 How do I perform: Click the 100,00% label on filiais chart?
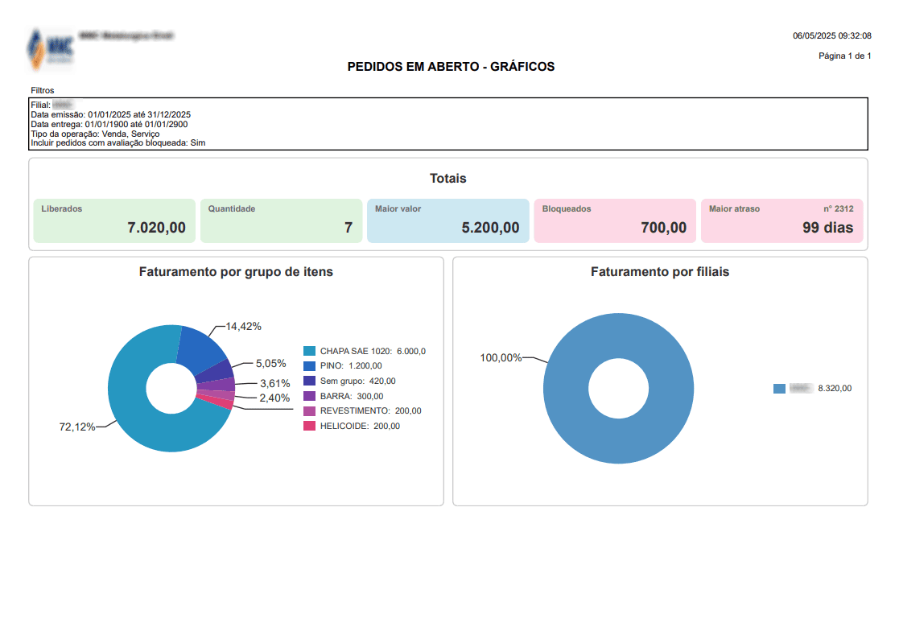pos(501,357)
